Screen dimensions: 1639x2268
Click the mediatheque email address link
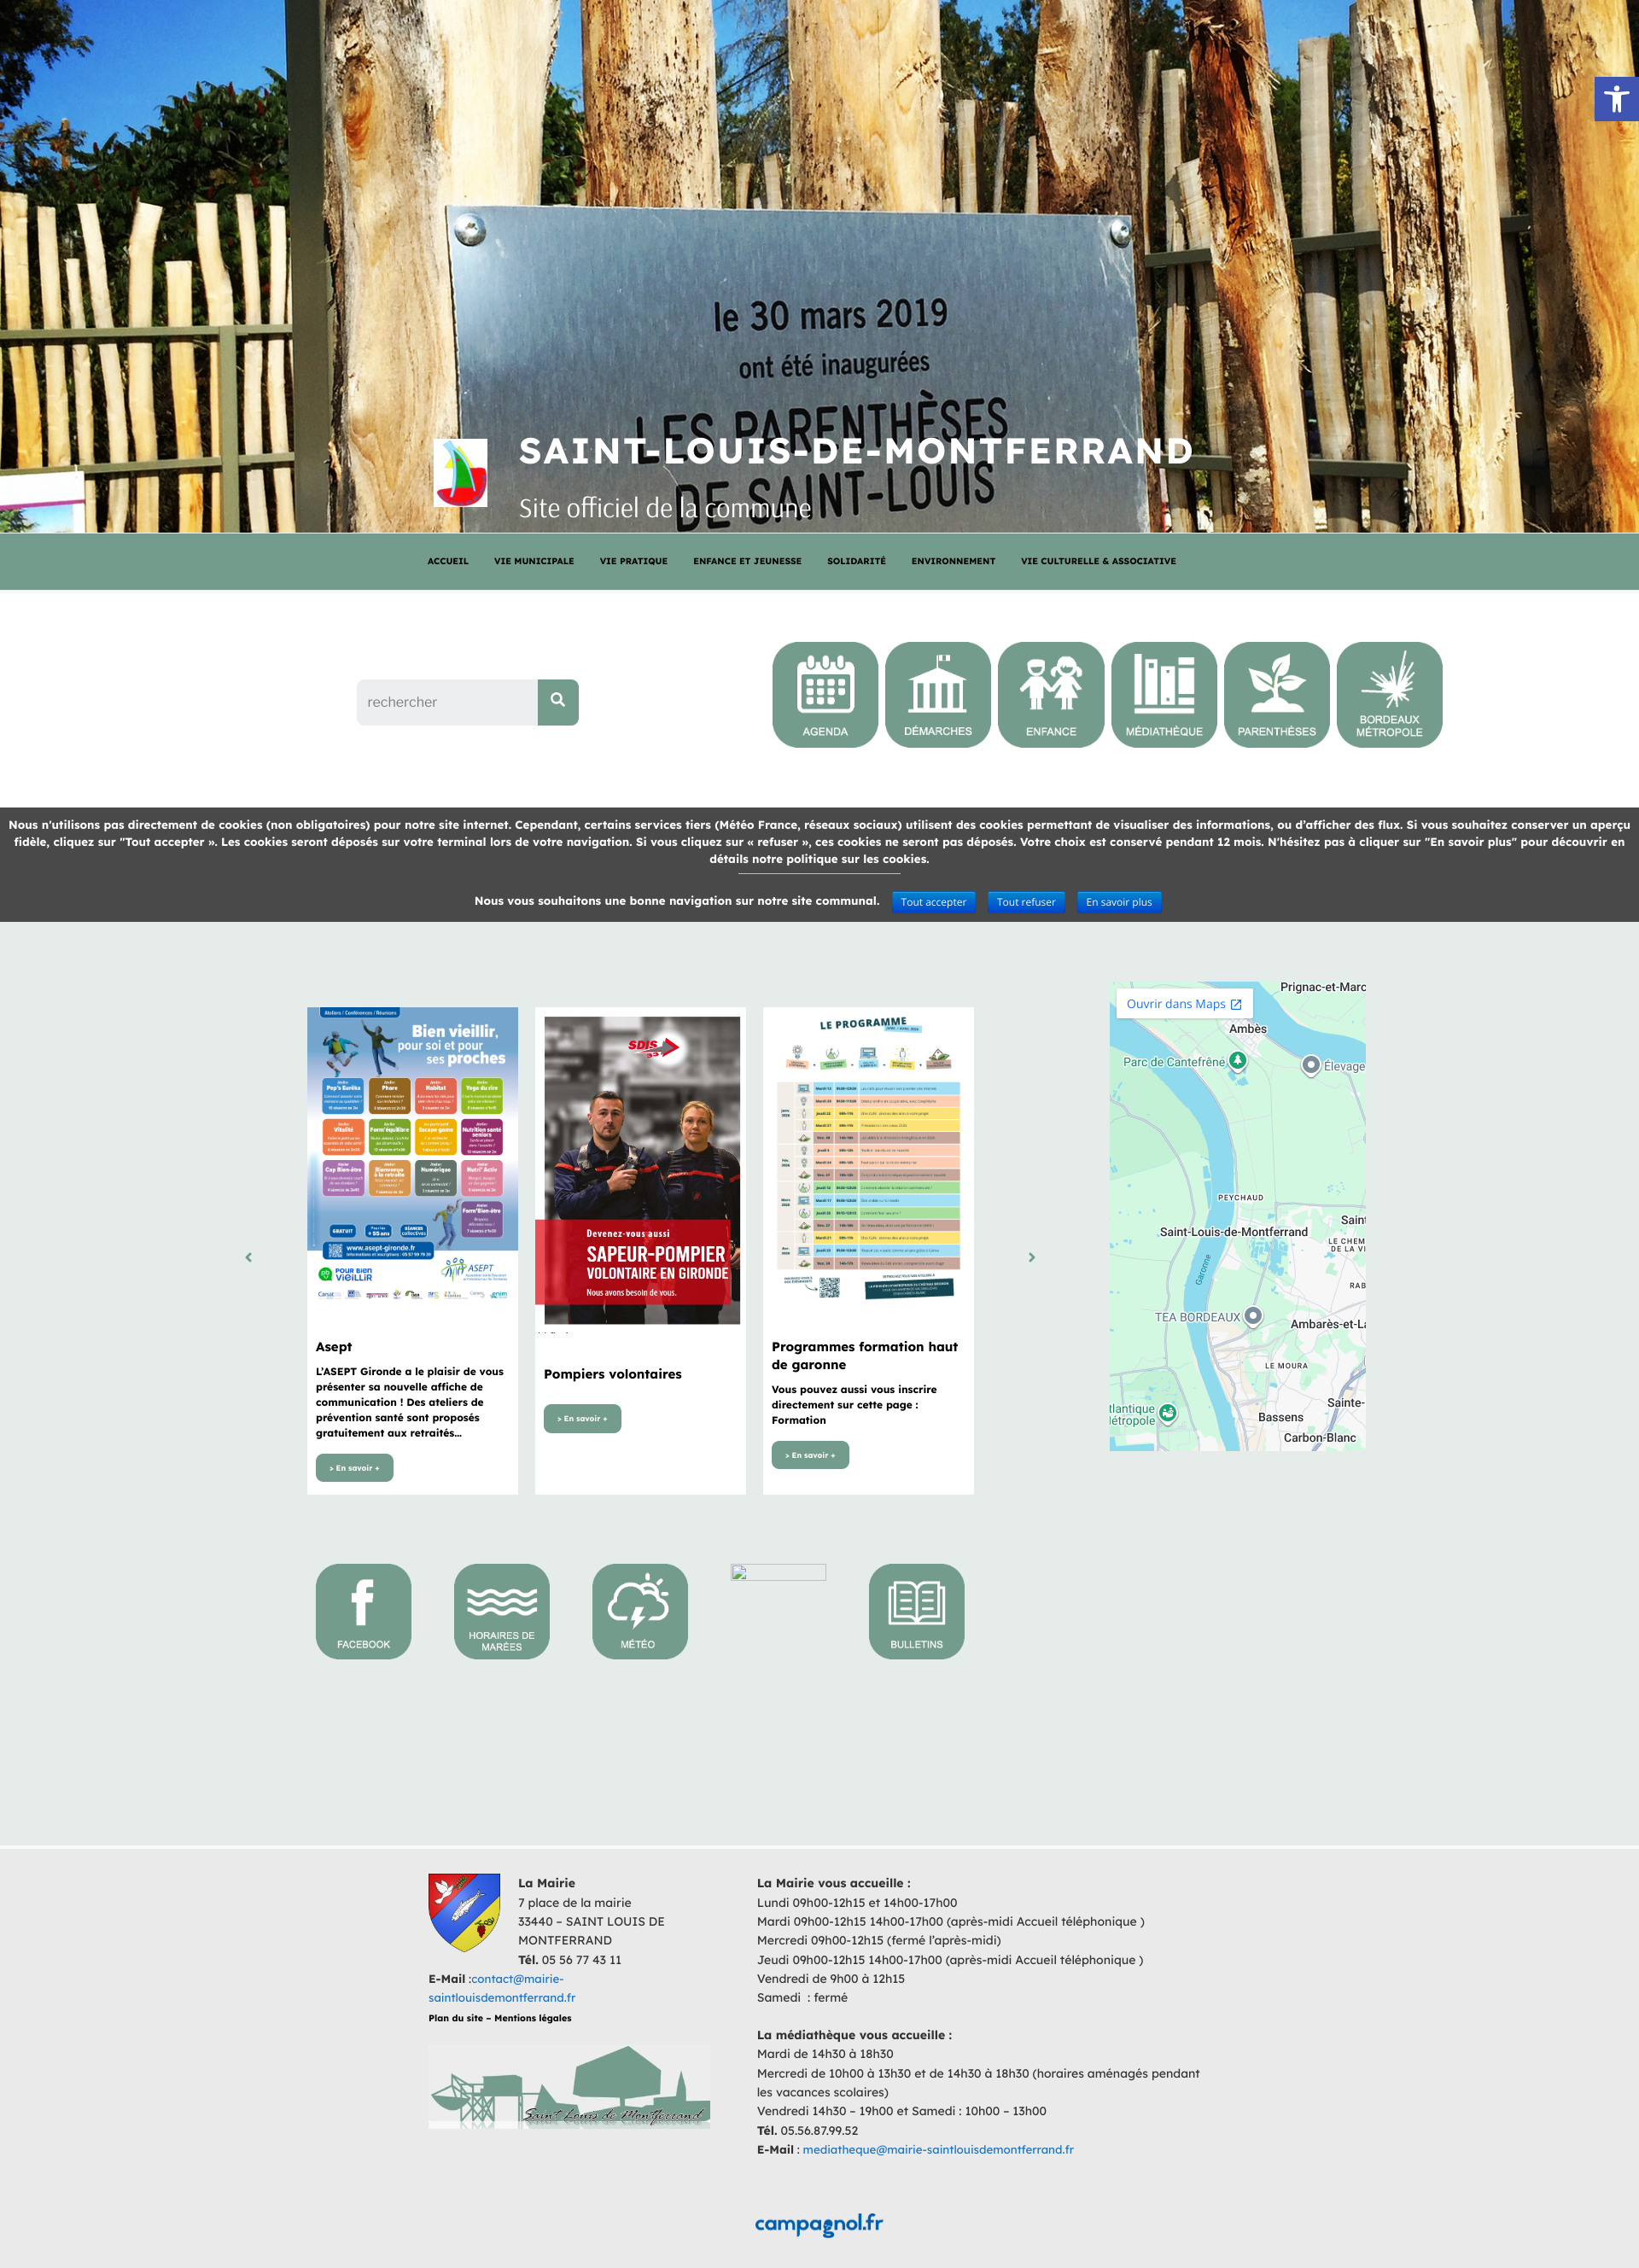(x=937, y=2149)
